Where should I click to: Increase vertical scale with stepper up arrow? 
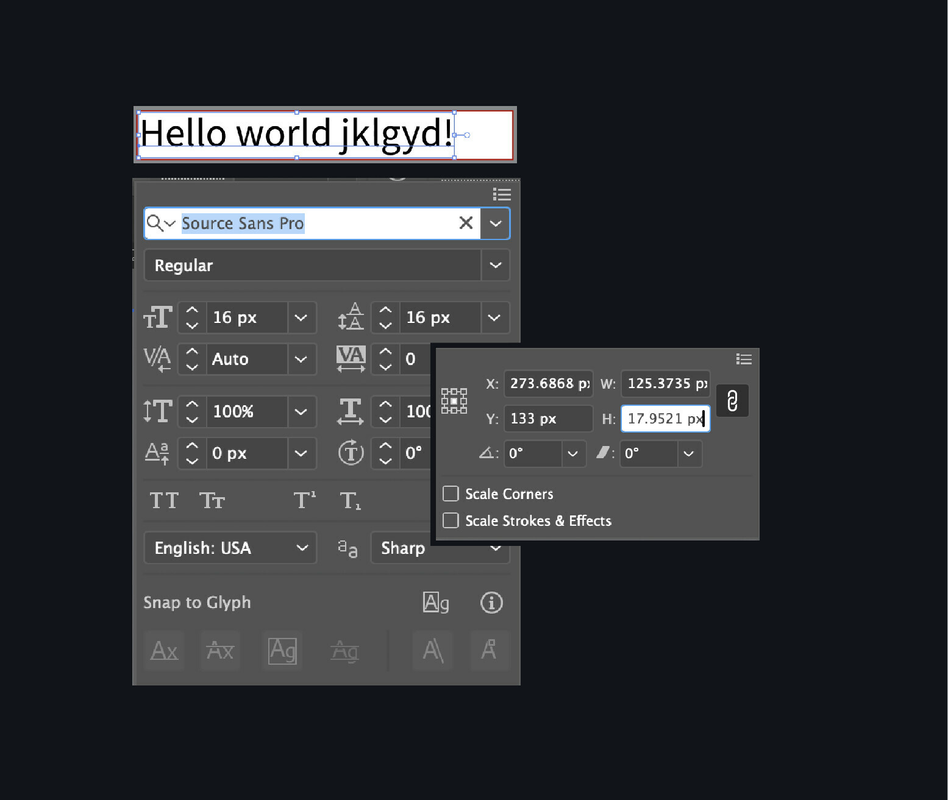pyautogui.click(x=192, y=404)
